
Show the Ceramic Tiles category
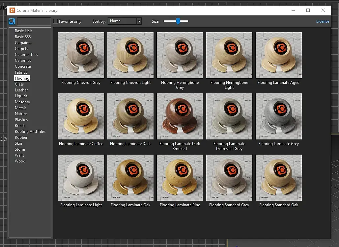click(26, 55)
